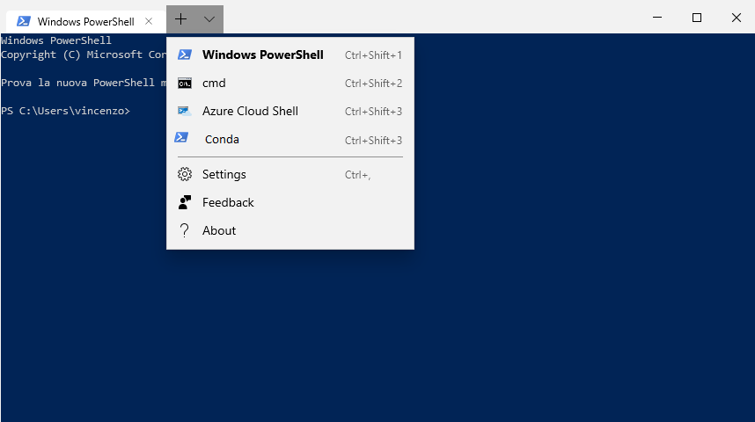This screenshot has width=755, height=422.
Task: Click the PowerShell icon beside Windows PowerShell entry
Action: [x=185, y=55]
